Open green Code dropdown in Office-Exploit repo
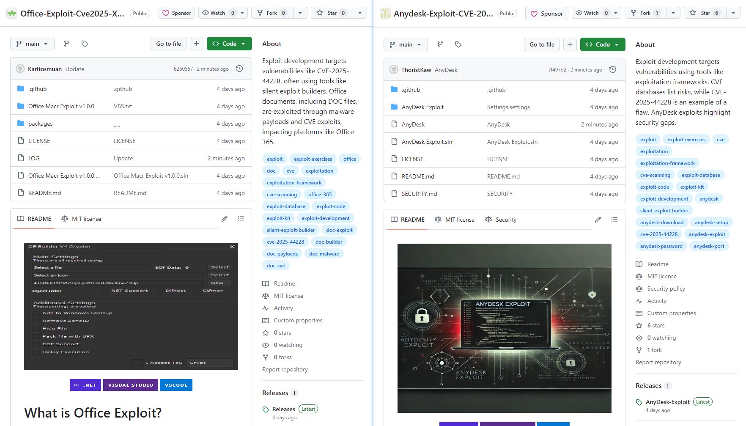Viewport: 746px width, 426px height. click(229, 44)
